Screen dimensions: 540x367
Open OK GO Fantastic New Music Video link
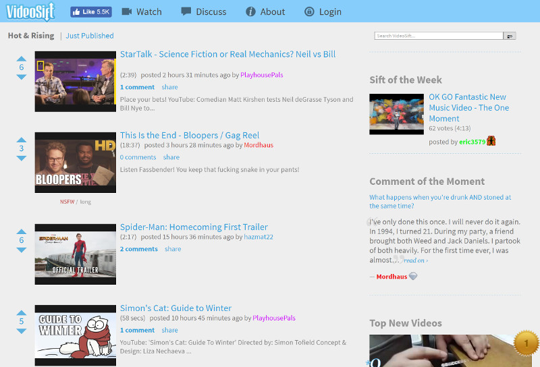[x=468, y=108]
